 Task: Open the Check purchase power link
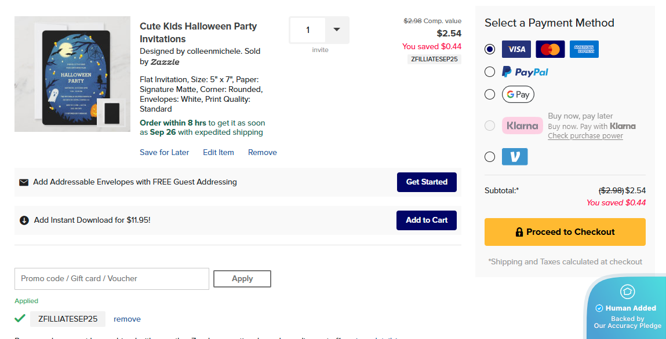[x=585, y=135]
